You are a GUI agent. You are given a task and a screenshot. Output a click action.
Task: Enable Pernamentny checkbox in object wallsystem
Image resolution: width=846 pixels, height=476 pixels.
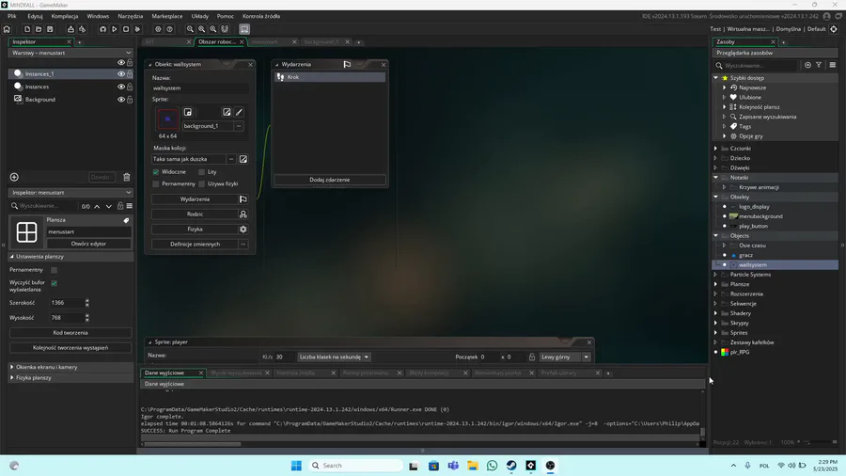pyautogui.click(x=156, y=184)
